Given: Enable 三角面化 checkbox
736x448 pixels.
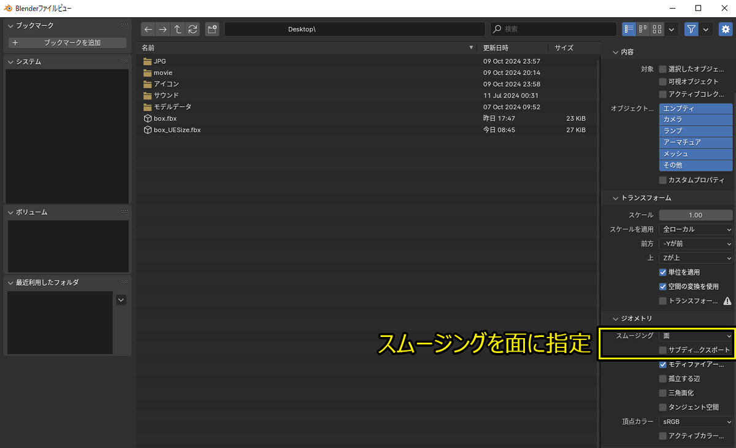Looking at the screenshot, I should click(x=662, y=393).
